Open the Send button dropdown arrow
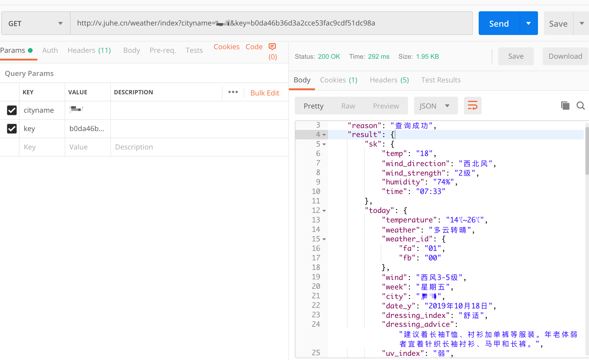 point(528,23)
